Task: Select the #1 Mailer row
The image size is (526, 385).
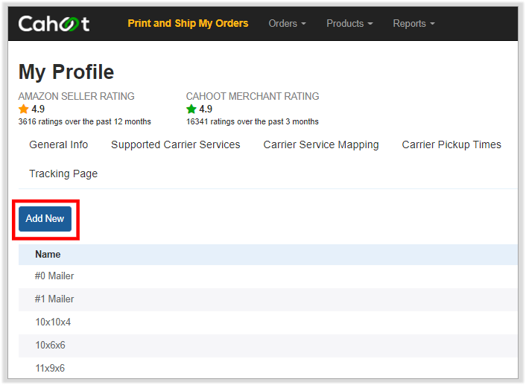Action: pyautogui.click(x=268, y=299)
